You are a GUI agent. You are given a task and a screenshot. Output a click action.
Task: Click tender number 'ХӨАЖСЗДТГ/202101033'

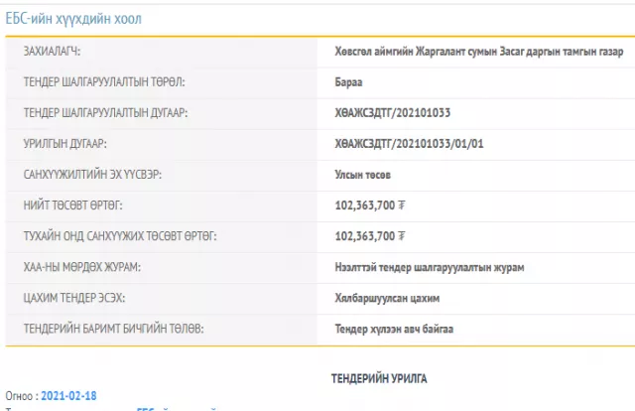[393, 113]
